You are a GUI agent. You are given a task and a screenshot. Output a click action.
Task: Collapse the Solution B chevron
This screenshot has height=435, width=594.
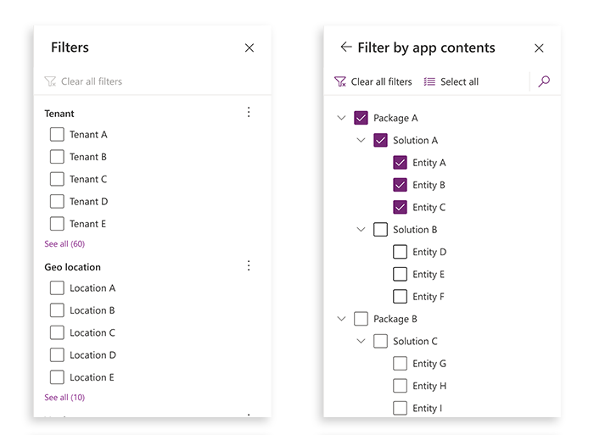361,230
